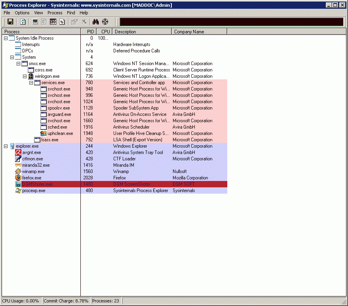Image resolution: width=348 pixels, height=306 pixels.
Task: Click the 'Nullsoft' company cell
Action: 180,171
